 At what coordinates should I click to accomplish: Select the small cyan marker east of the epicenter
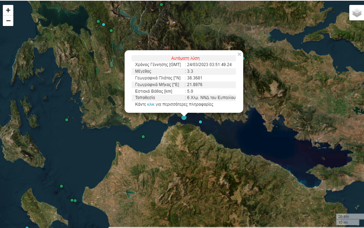pyautogui.click(x=200, y=122)
